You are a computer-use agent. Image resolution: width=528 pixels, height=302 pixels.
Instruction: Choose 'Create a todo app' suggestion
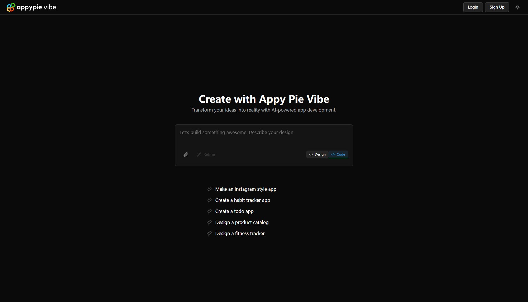[x=234, y=211]
